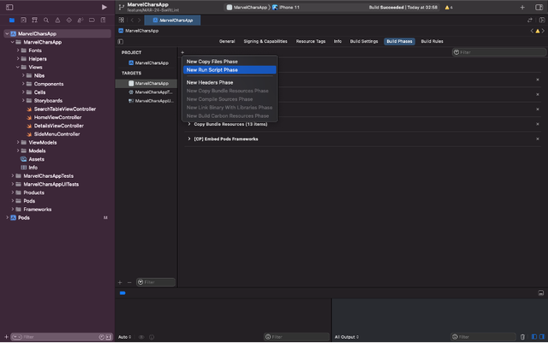This screenshot has height=343, width=548.
Task: Hide the debug area icon
Action: (x=540, y=293)
